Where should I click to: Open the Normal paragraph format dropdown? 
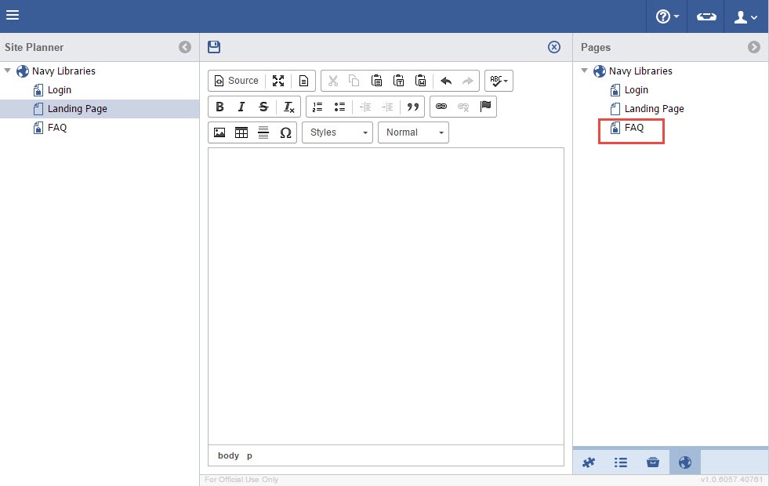pyautogui.click(x=413, y=132)
